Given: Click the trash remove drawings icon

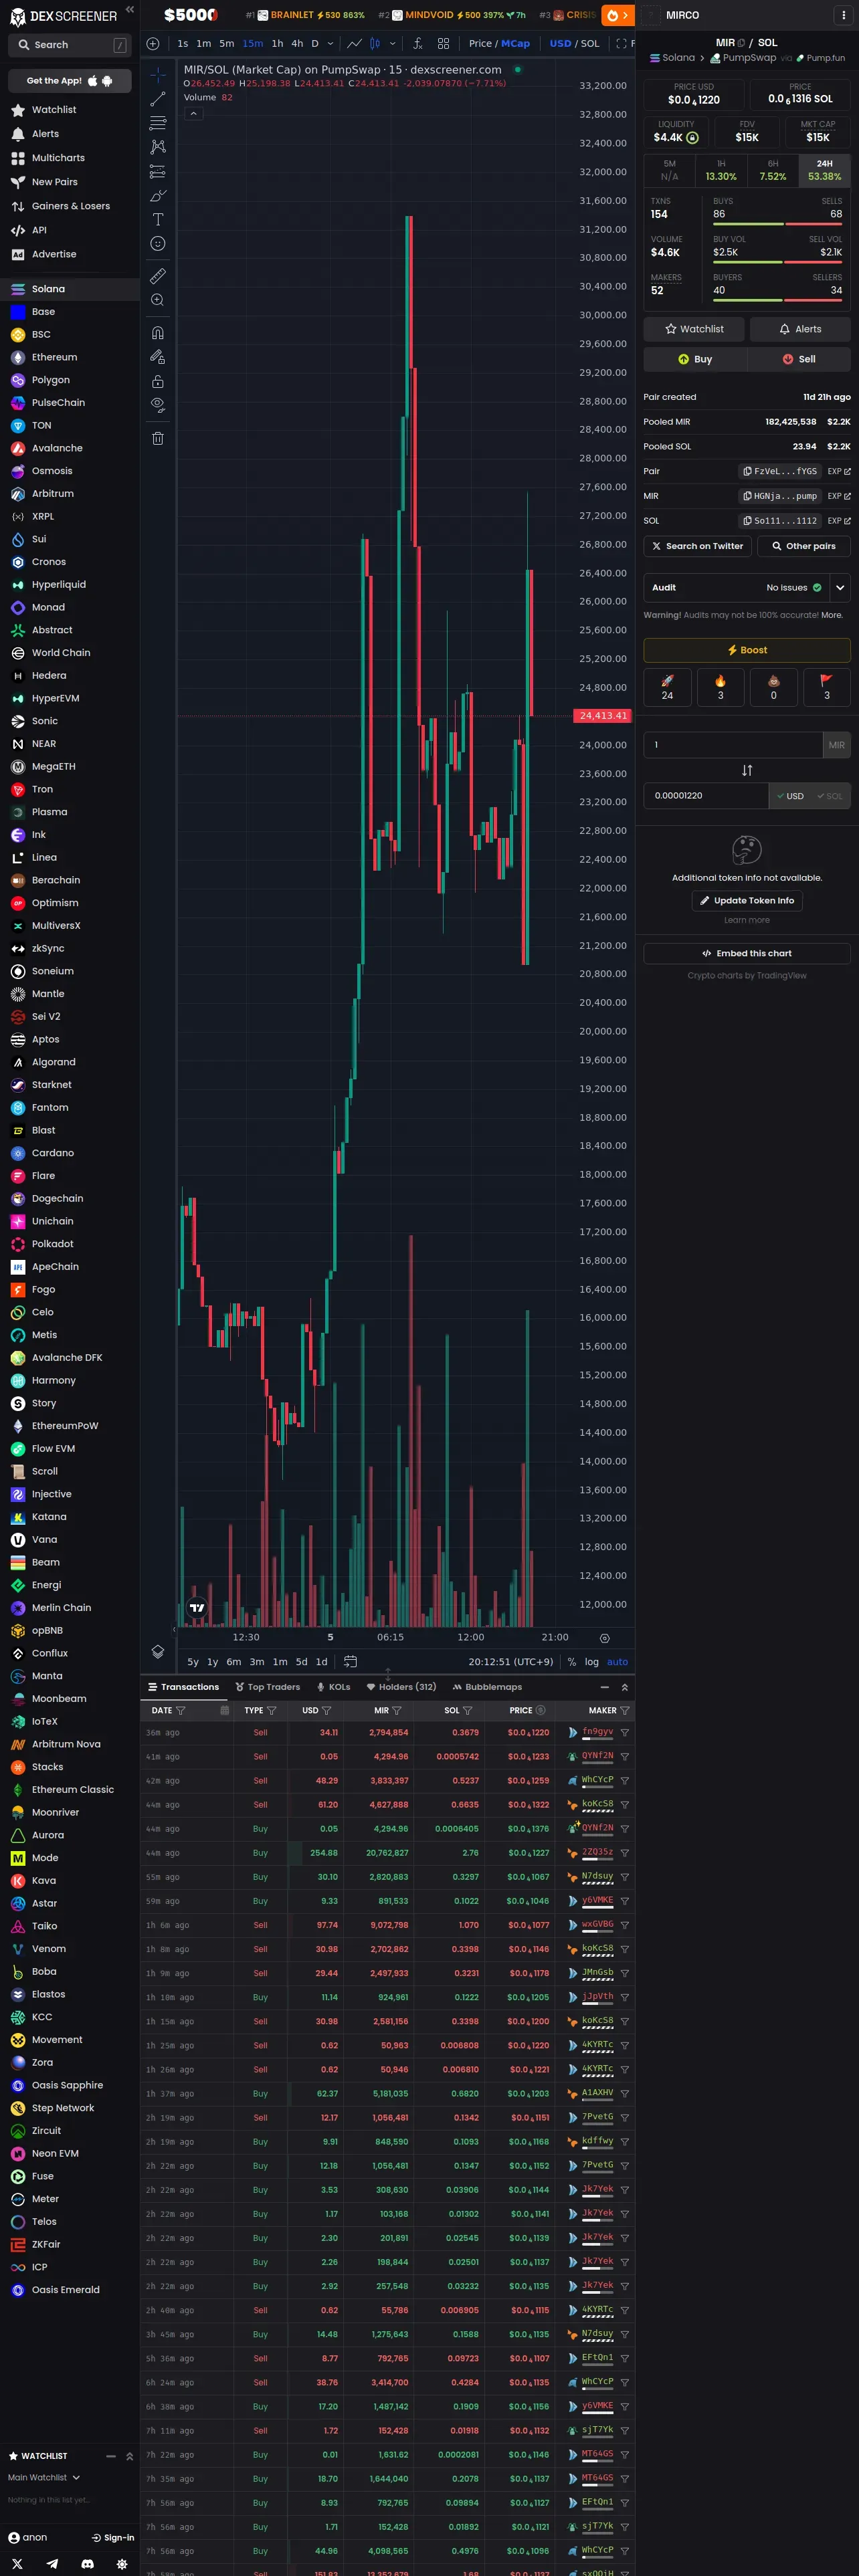Looking at the screenshot, I should (x=158, y=439).
